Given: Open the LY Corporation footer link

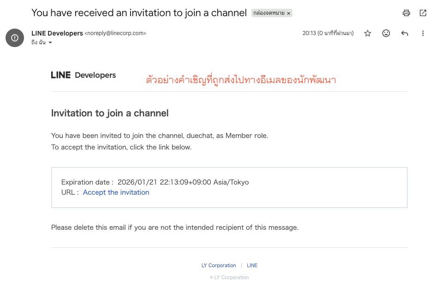Looking at the screenshot, I should (x=219, y=265).
